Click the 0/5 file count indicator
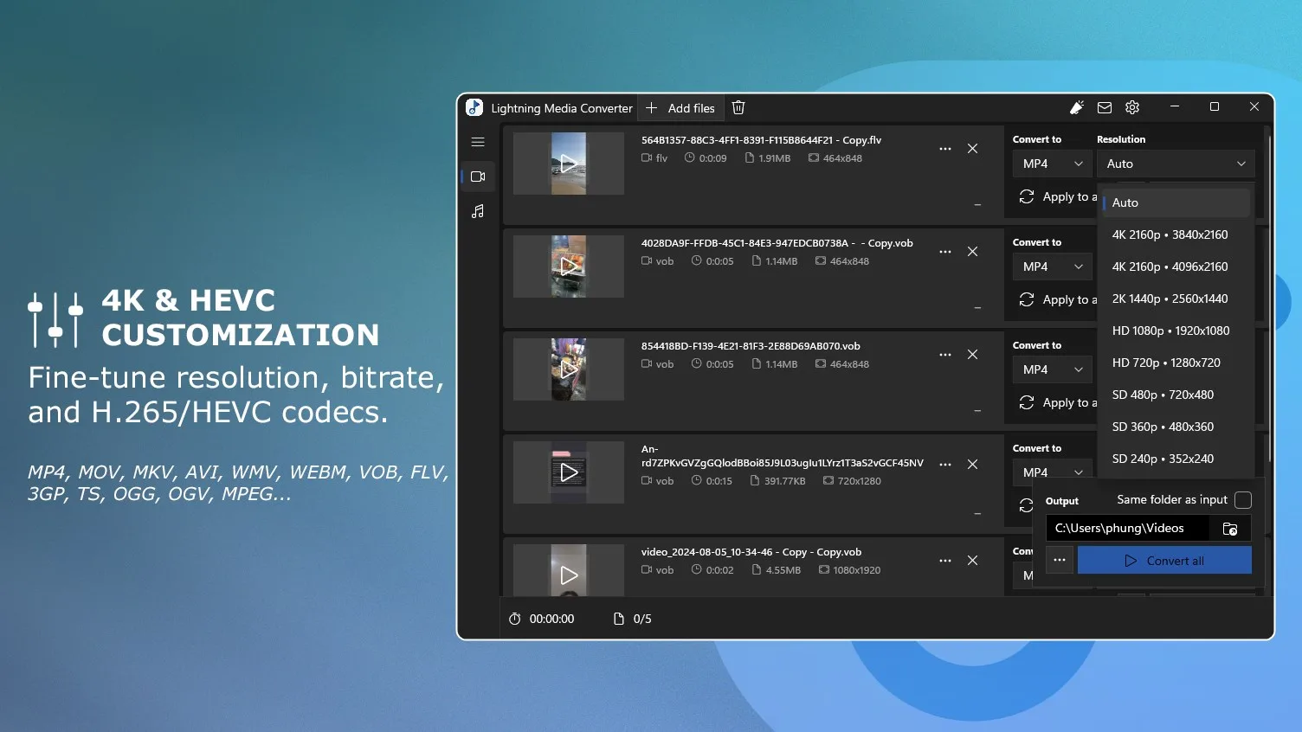 pyautogui.click(x=633, y=619)
